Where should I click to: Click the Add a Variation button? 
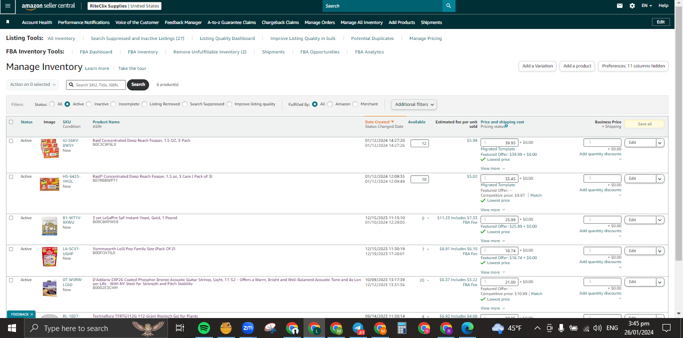tap(537, 66)
